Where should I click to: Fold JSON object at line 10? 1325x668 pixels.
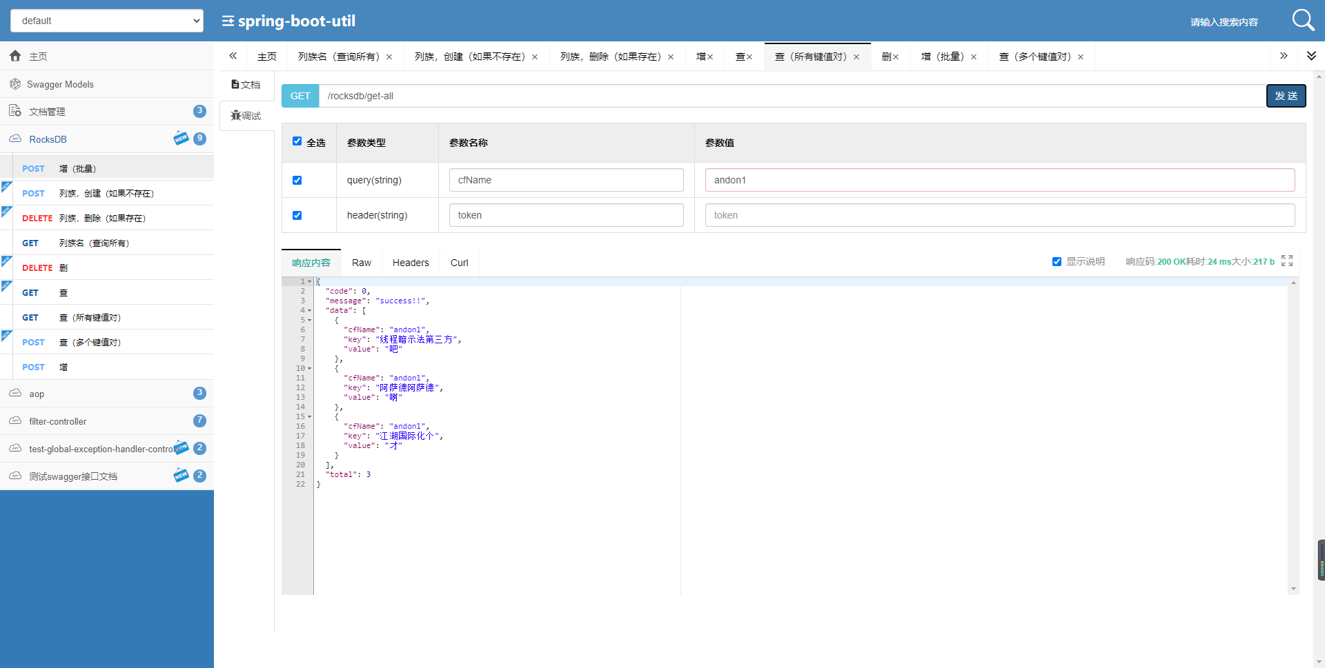(310, 369)
